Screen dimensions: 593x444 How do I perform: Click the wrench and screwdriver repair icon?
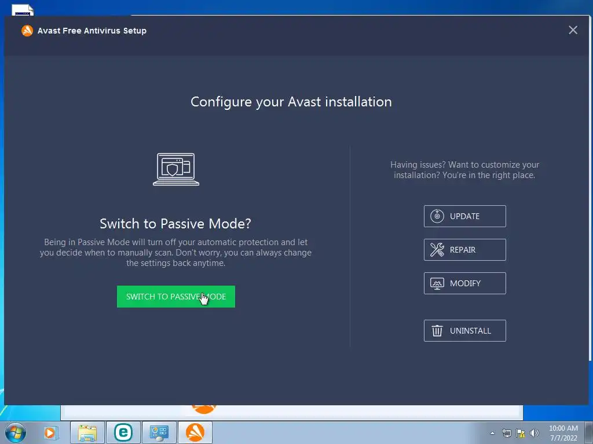tap(437, 250)
